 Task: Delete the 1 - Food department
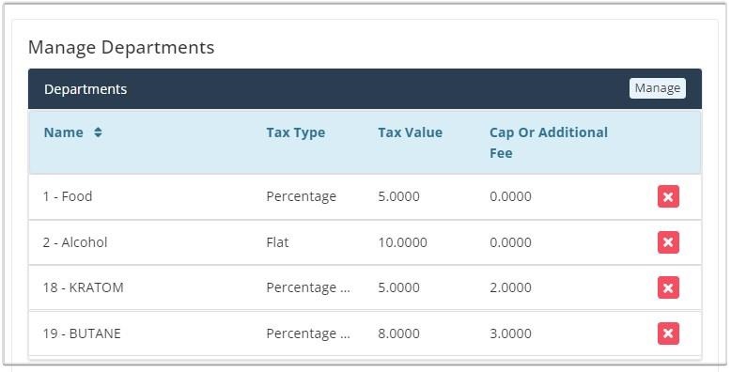[x=668, y=196]
